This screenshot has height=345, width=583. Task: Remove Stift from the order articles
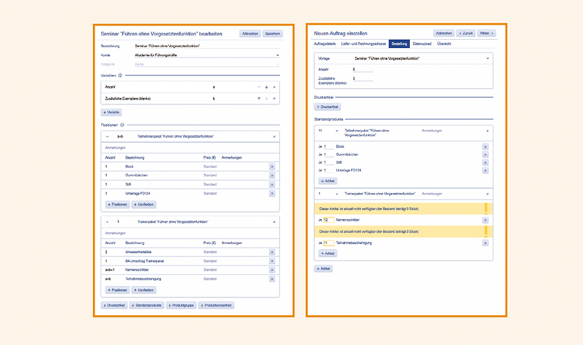point(485,162)
